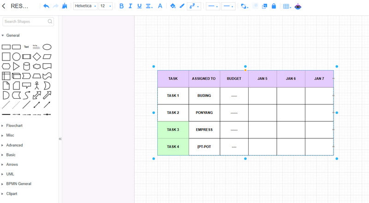Click the search magnifier icon
This screenshot has height=203, width=369.
point(50,21)
